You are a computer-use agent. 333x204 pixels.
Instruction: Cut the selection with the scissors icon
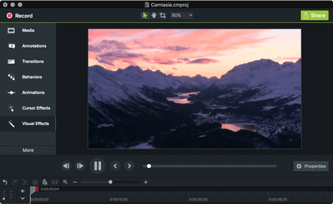pyautogui.click(x=25, y=182)
